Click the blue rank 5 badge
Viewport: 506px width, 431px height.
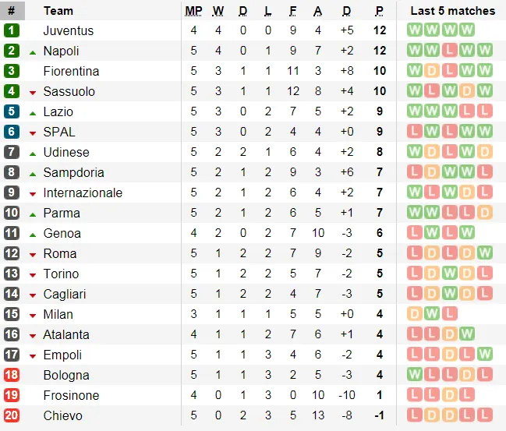(x=12, y=111)
